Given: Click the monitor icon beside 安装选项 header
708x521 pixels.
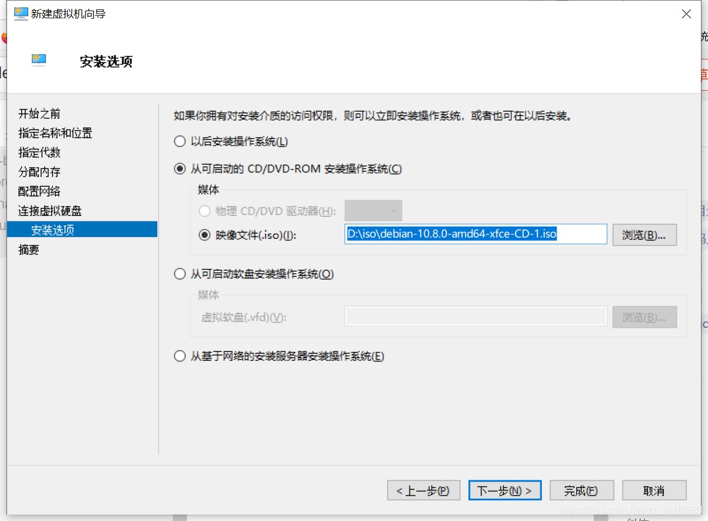Looking at the screenshot, I should [x=39, y=60].
